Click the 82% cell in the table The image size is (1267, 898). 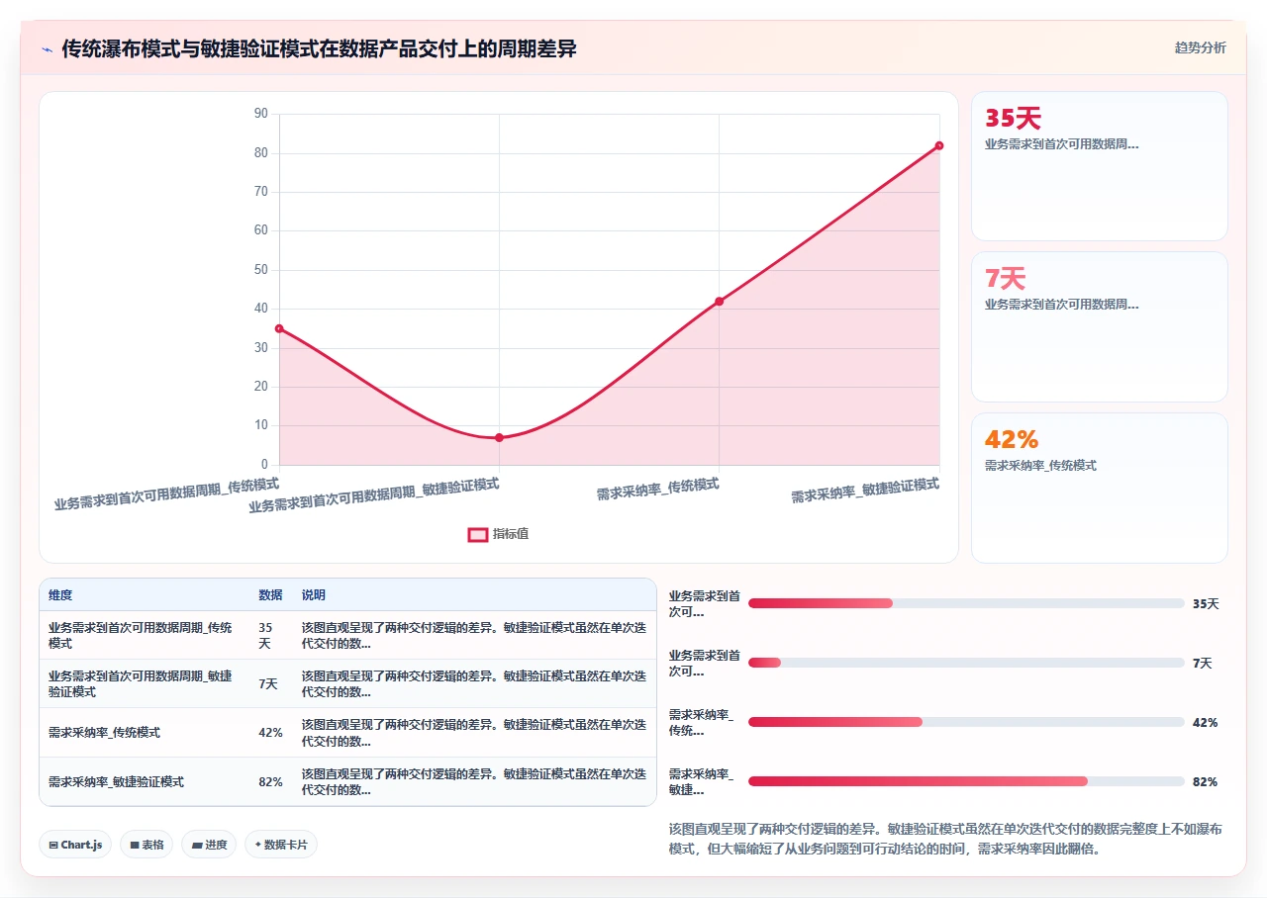click(x=270, y=781)
